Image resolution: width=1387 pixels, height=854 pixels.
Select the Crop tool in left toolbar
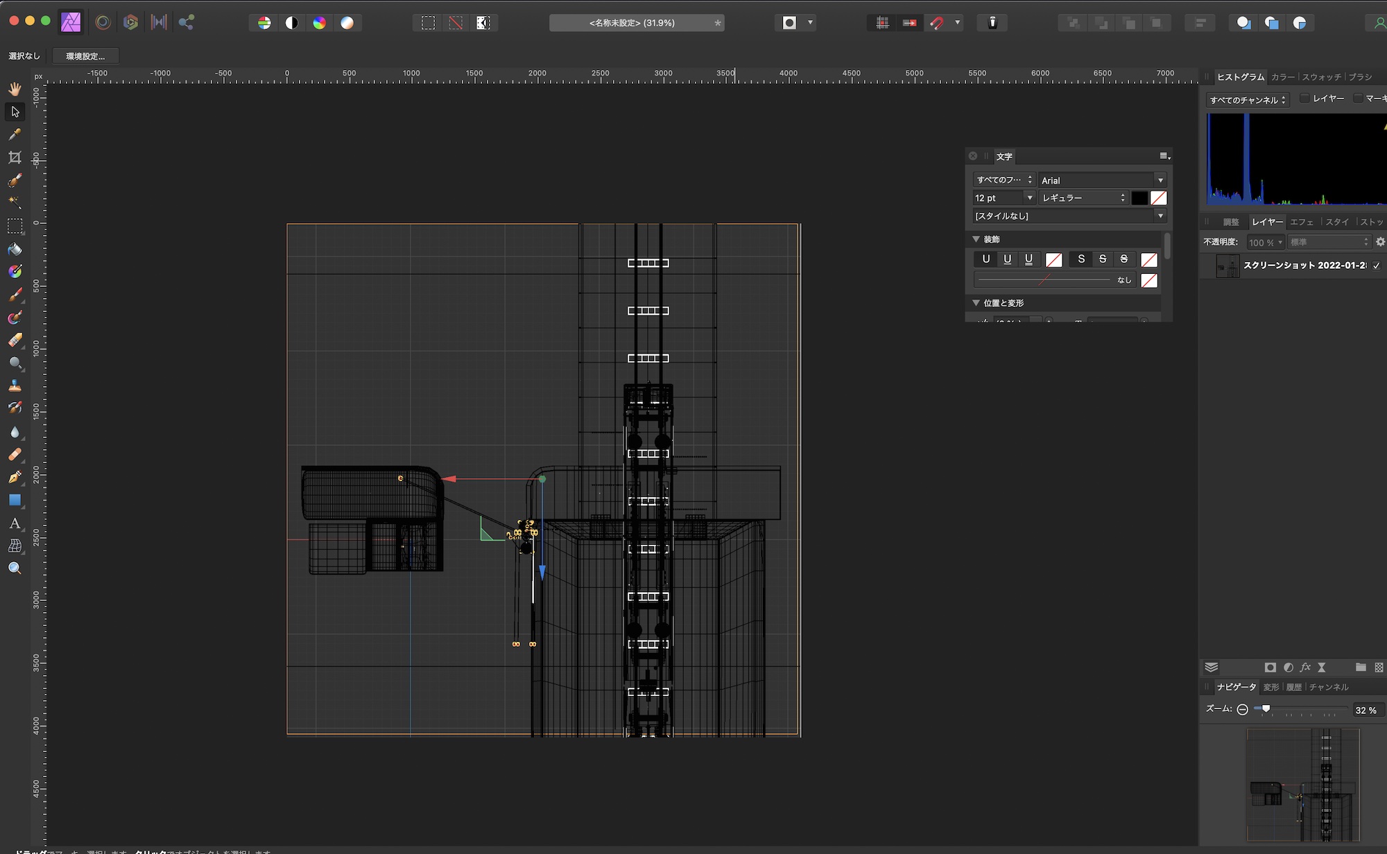(15, 157)
